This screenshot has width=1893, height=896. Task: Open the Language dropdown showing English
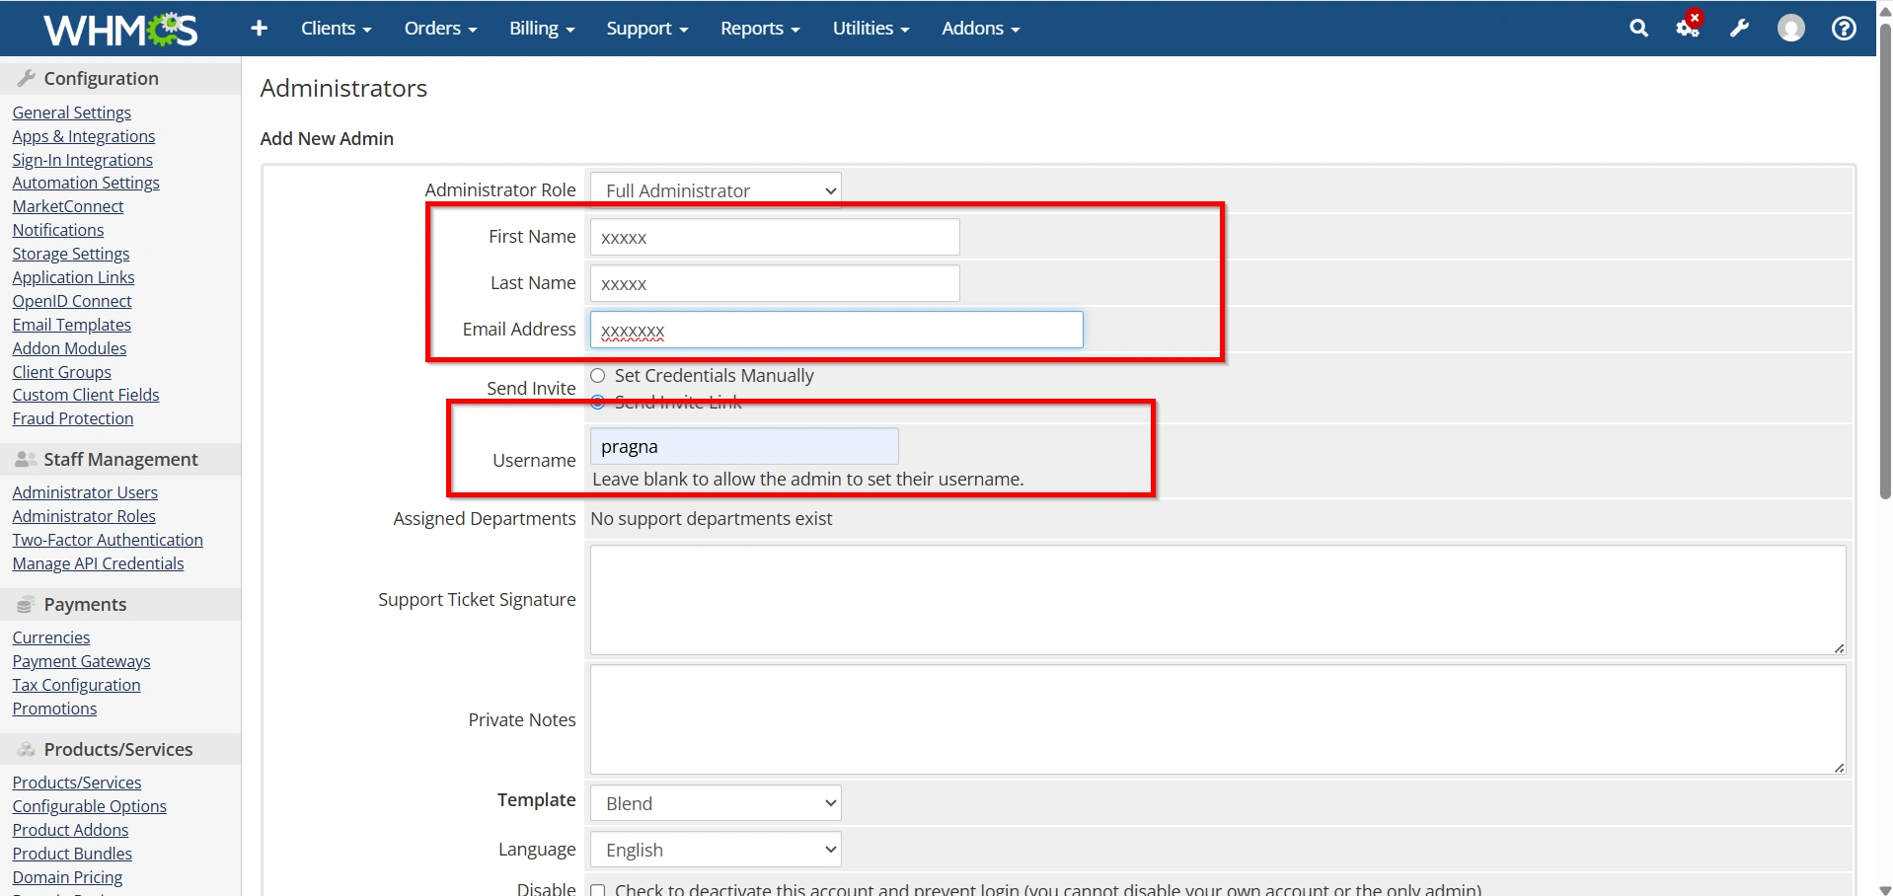tap(716, 850)
